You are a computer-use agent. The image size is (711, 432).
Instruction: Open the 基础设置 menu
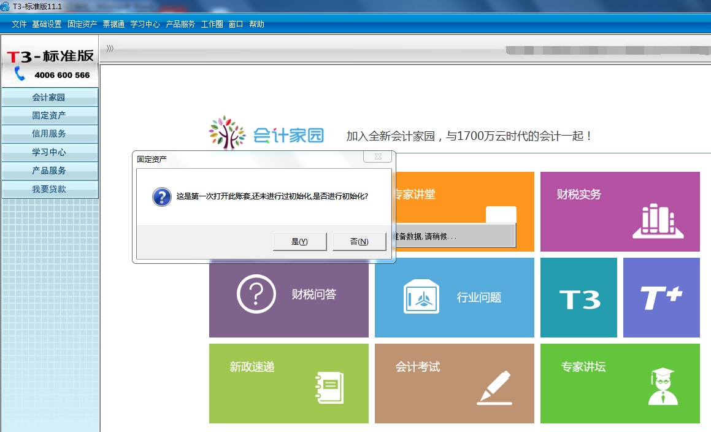click(x=47, y=24)
